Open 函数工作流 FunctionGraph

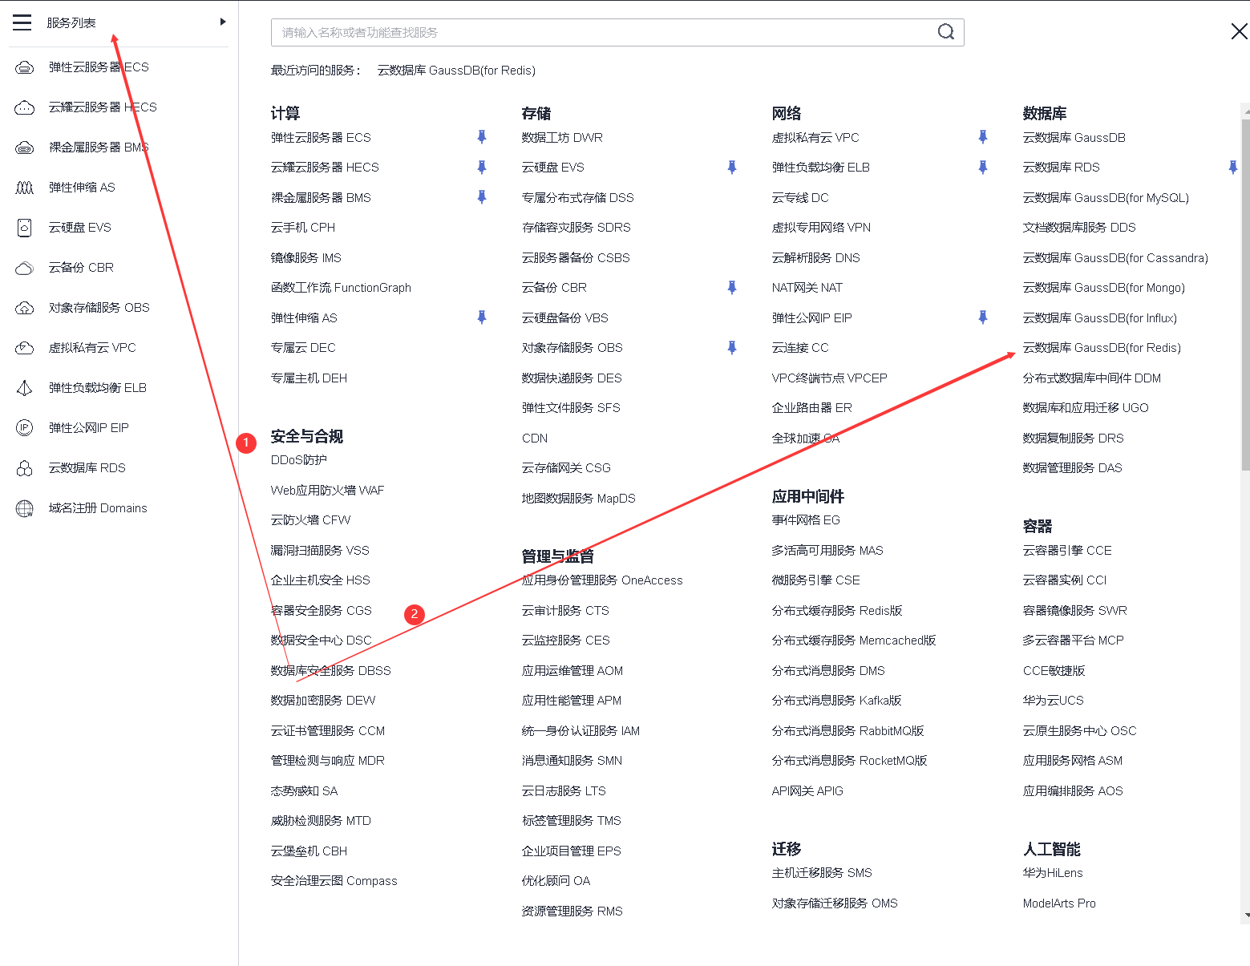click(x=341, y=288)
